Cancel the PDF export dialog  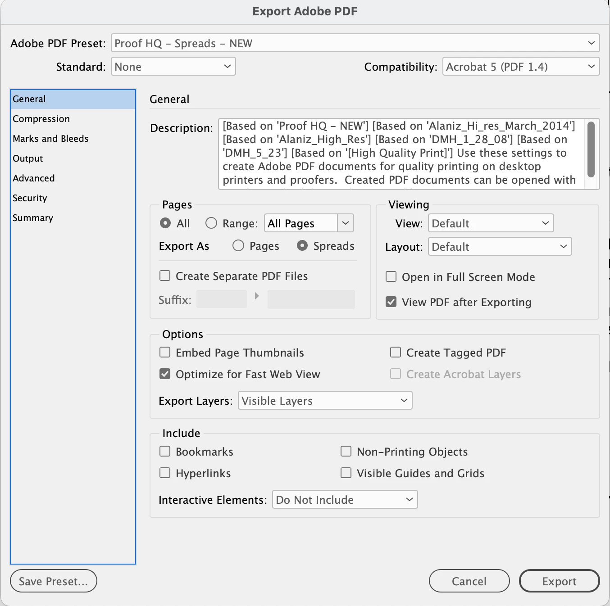(x=469, y=581)
